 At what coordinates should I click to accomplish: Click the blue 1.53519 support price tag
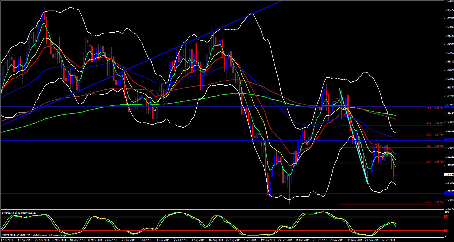coord(449,193)
